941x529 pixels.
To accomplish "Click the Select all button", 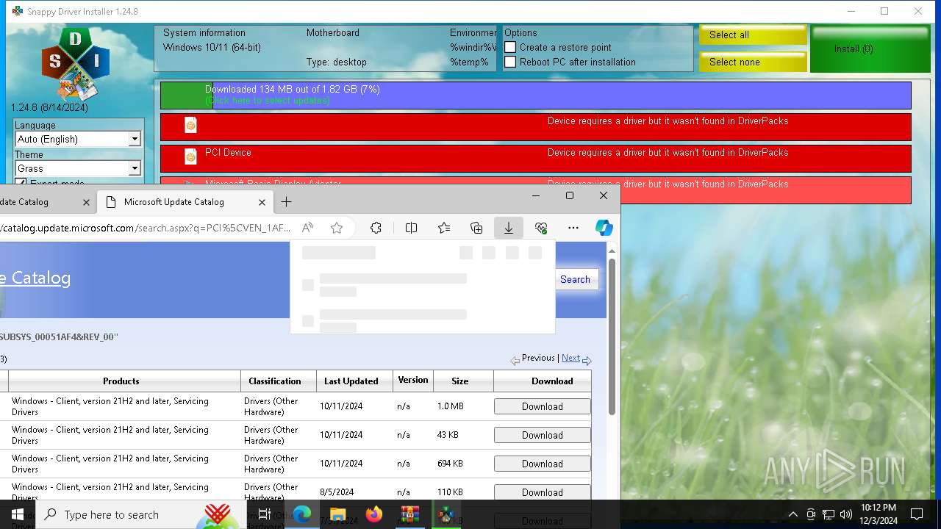I will point(753,35).
